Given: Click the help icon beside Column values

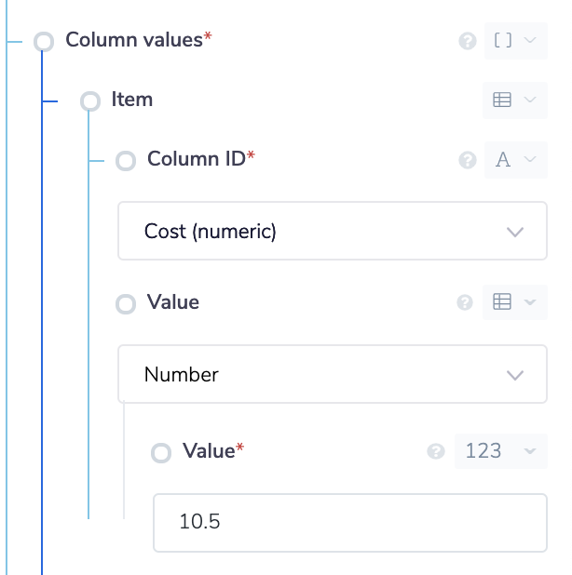Looking at the screenshot, I should (468, 41).
